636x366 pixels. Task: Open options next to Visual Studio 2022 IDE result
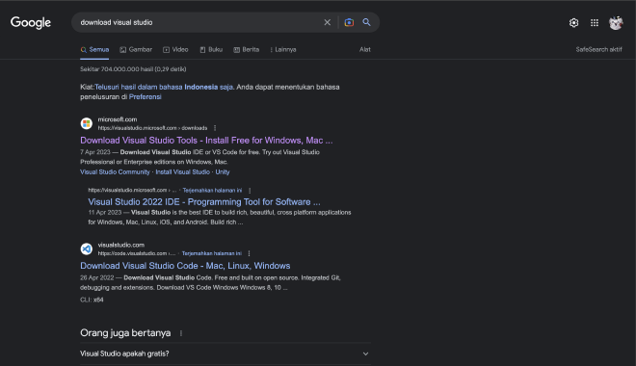click(250, 190)
